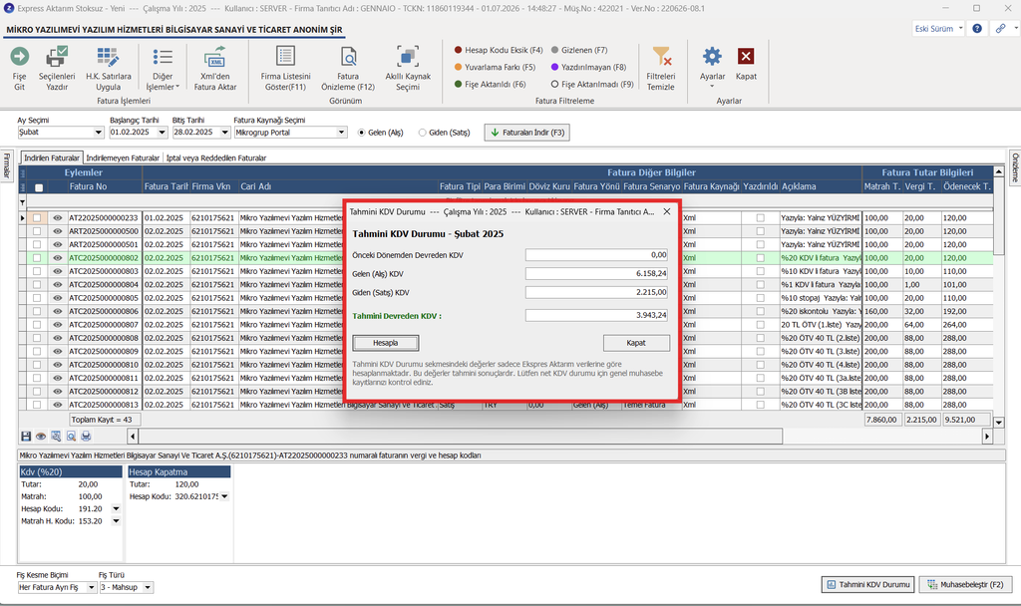Open Firma Listesini Göster (F11)
The image size is (1021, 606).
point(285,69)
